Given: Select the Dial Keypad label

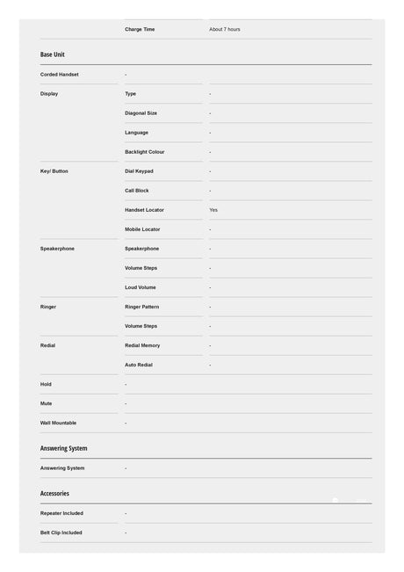Looking at the screenshot, I should coord(139,171).
